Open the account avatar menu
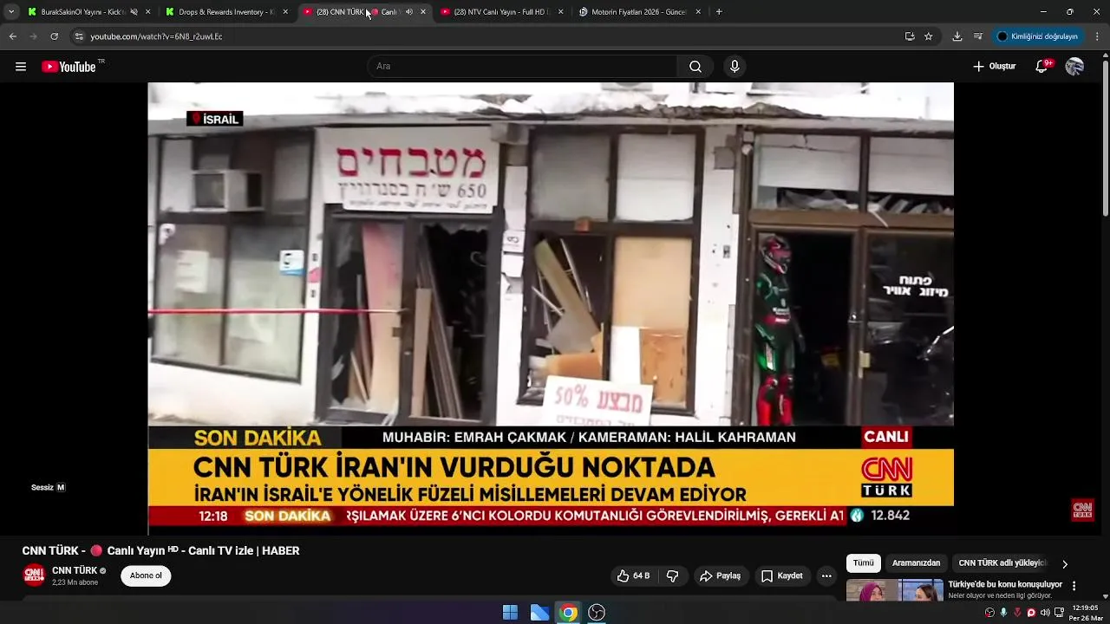Screen dimensions: 1110x624 (1074, 67)
